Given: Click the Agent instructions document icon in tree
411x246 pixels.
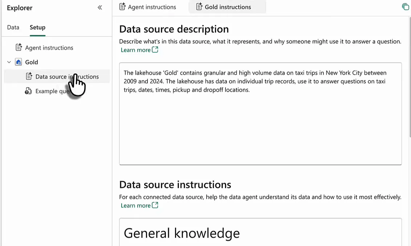Looking at the screenshot, I should pyautogui.click(x=19, y=47).
